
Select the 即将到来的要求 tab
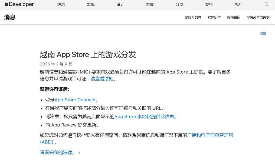pos(258,17)
